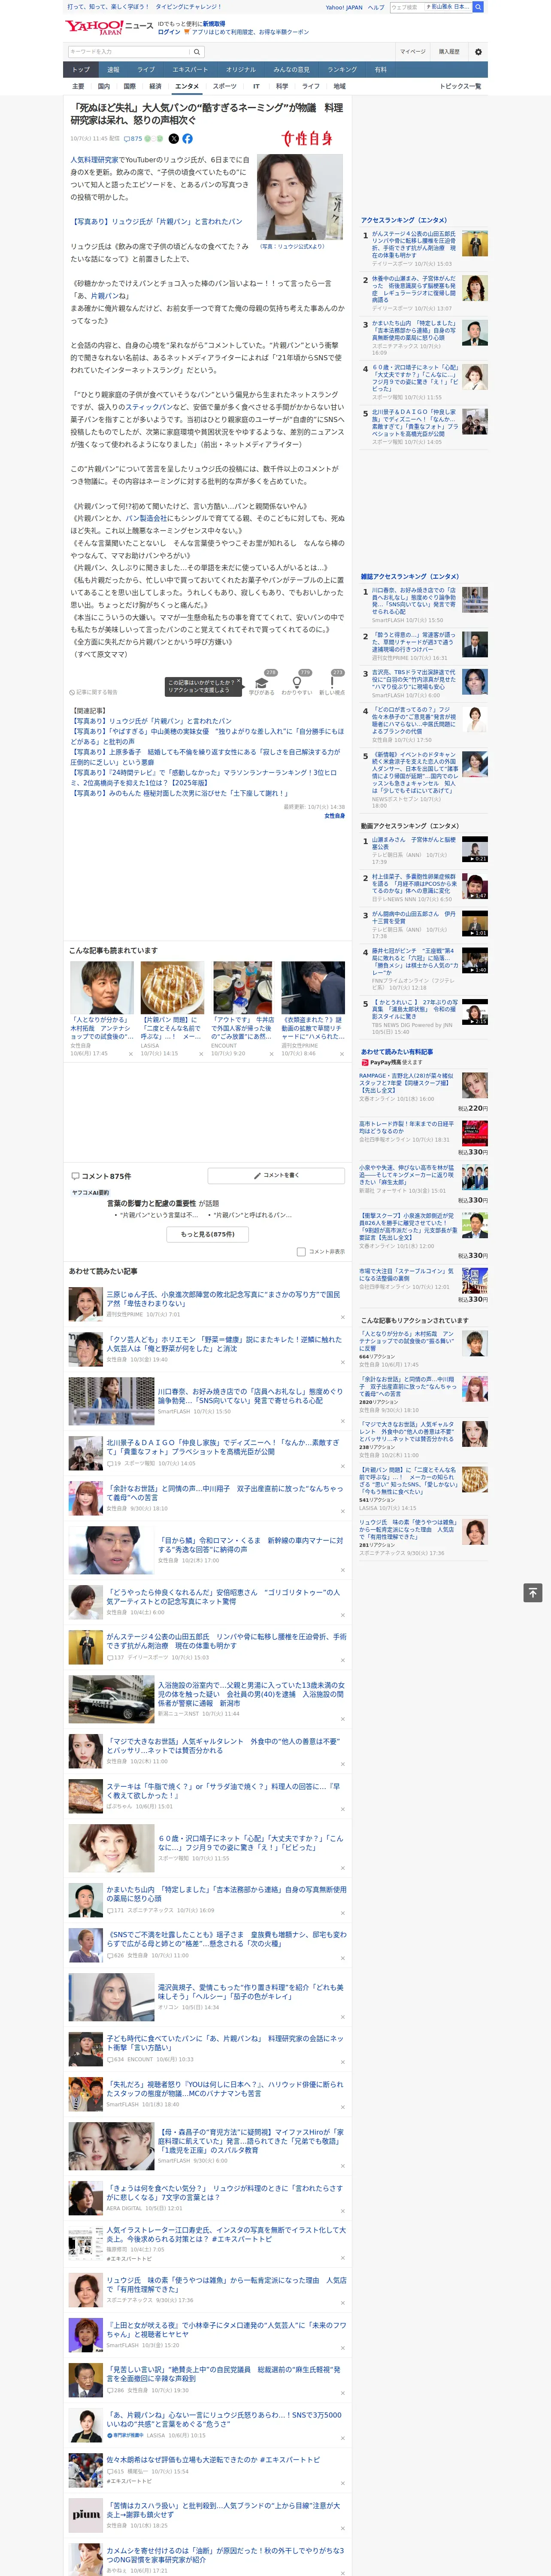Open related link about 上原多香子
The width and height of the screenshot is (551, 2576).
tap(206, 757)
